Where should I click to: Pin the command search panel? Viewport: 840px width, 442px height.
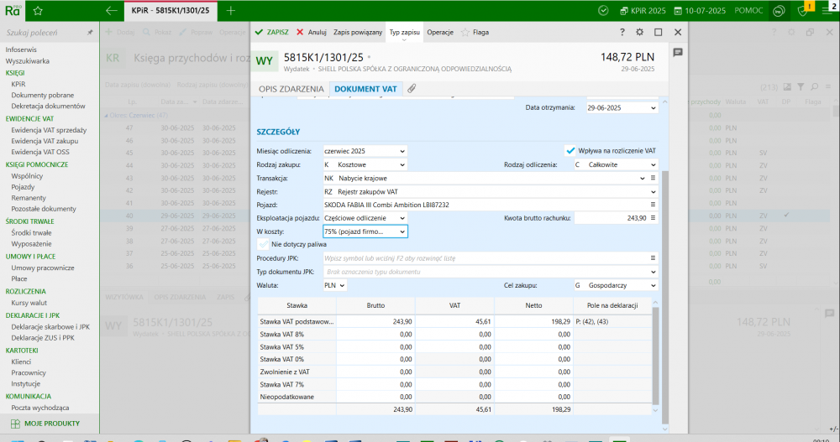click(91, 32)
